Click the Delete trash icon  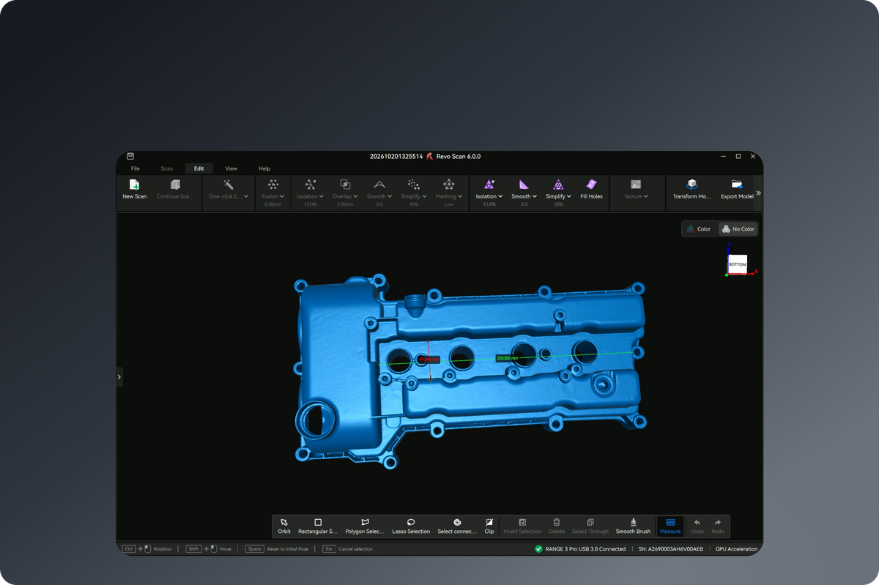click(557, 522)
